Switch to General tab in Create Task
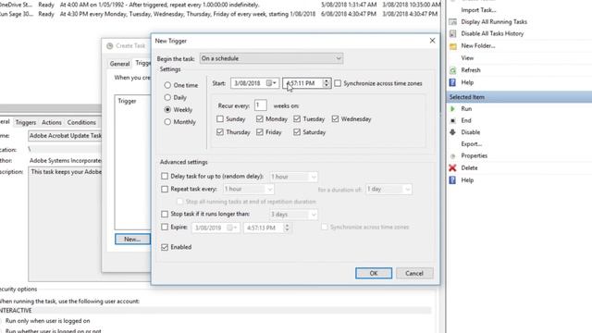Screen dimensions: 592x333 [119, 64]
